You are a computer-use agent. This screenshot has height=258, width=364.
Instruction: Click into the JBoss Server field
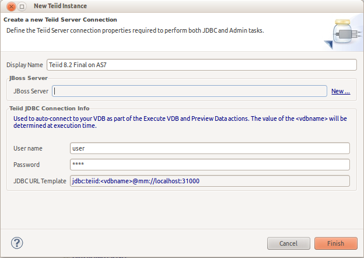tap(189, 91)
